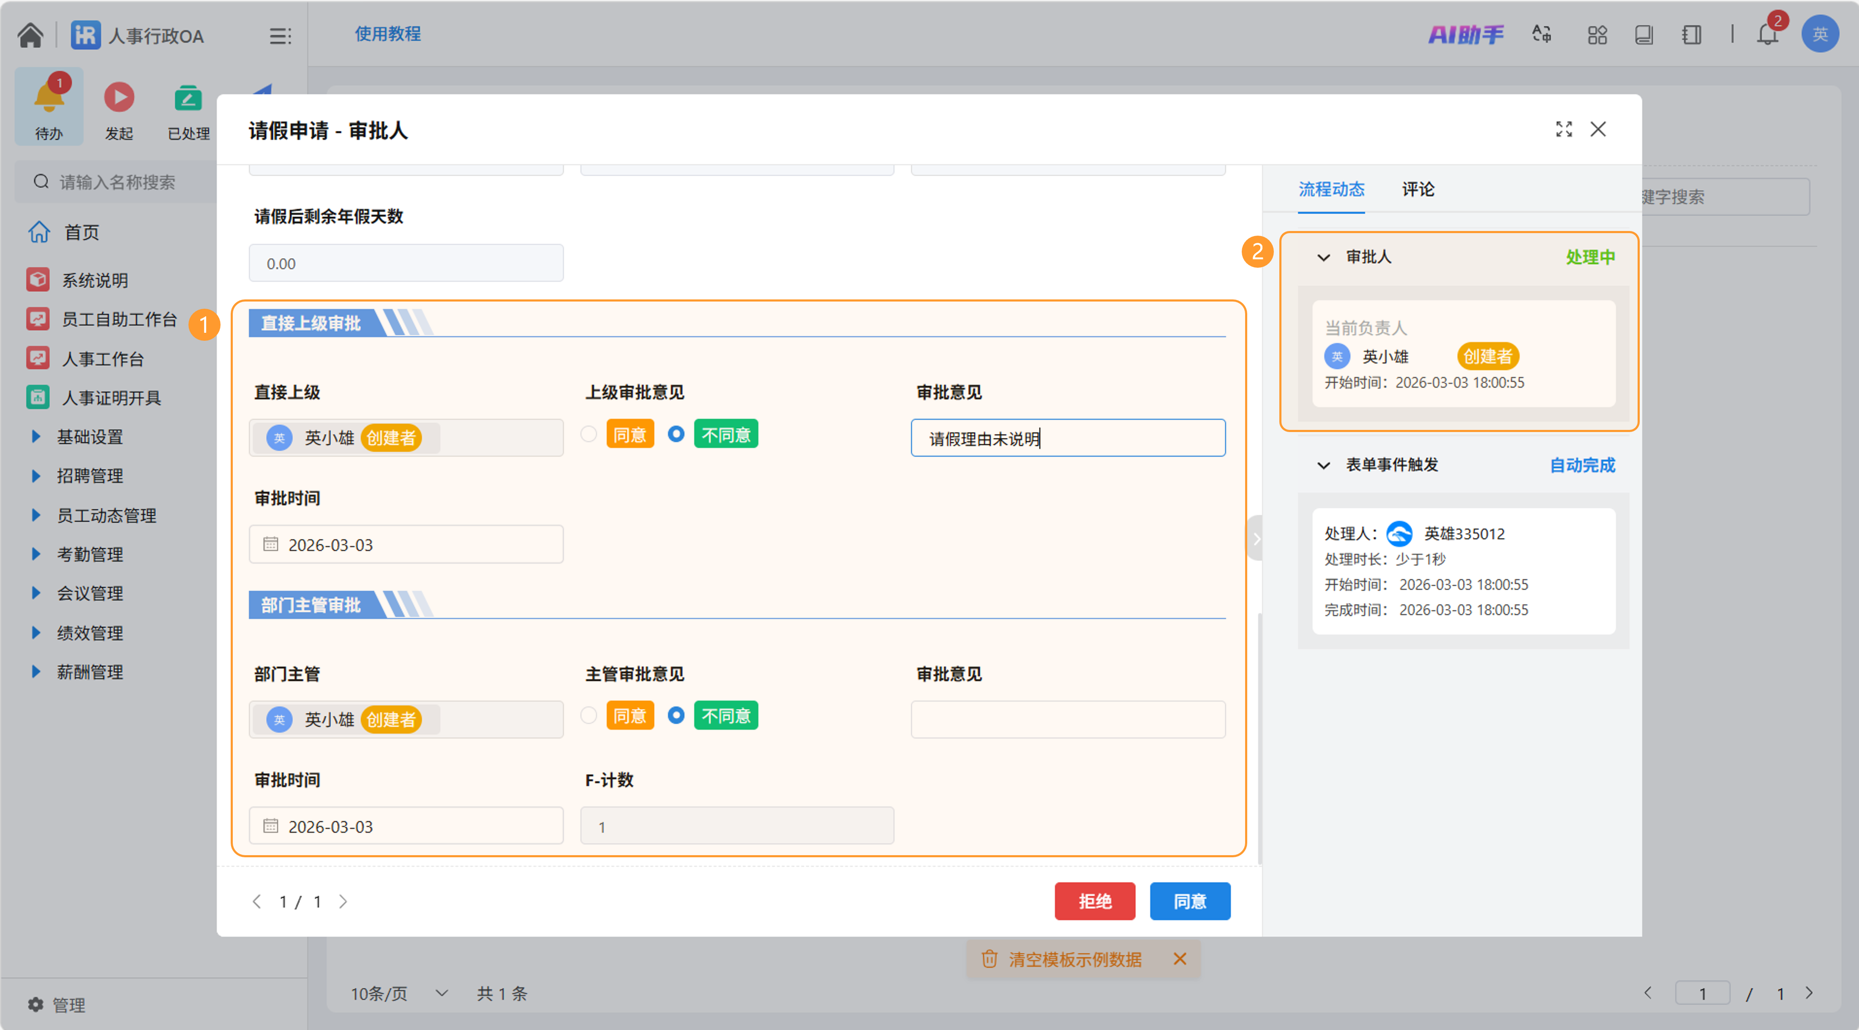Click the fullscreen expand icon in dialog
Screen dimensions: 1859x1030
1563,130
